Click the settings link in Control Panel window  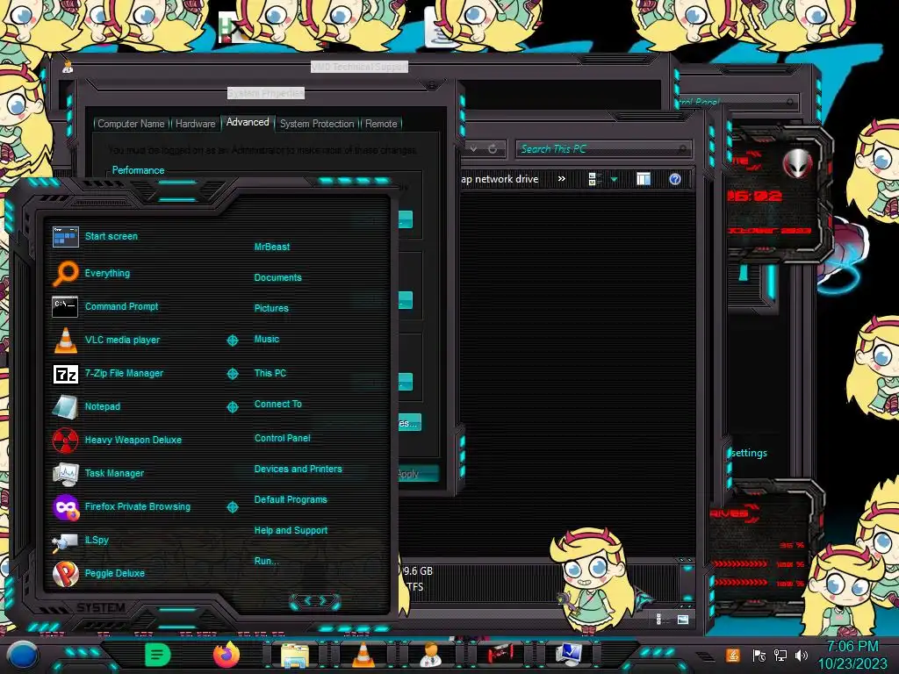pyautogui.click(x=750, y=453)
